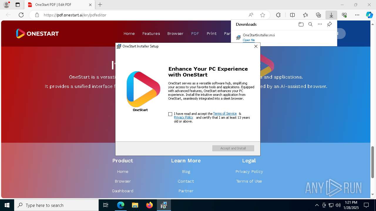This screenshot has width=376, height=211.
Task: Open the Windows Start menu
Action: pos(7,205)
